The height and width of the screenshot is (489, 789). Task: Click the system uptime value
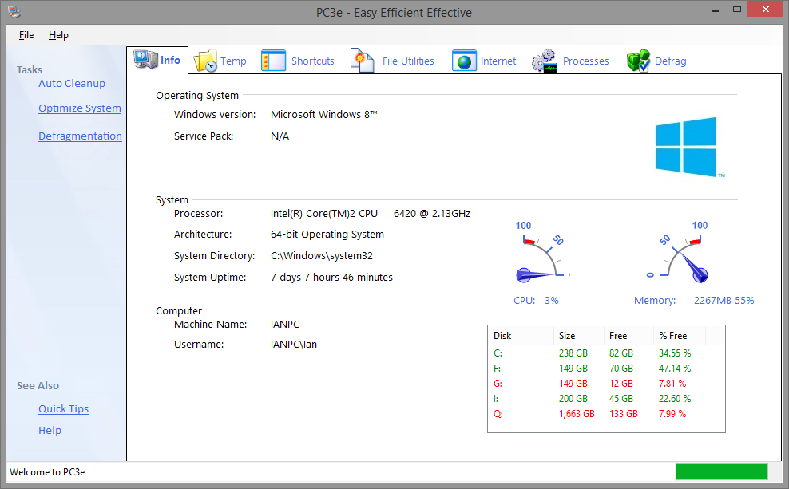point(331,278)
